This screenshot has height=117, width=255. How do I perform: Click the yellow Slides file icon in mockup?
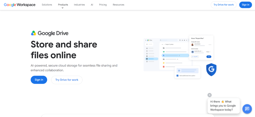coord(164,63)
